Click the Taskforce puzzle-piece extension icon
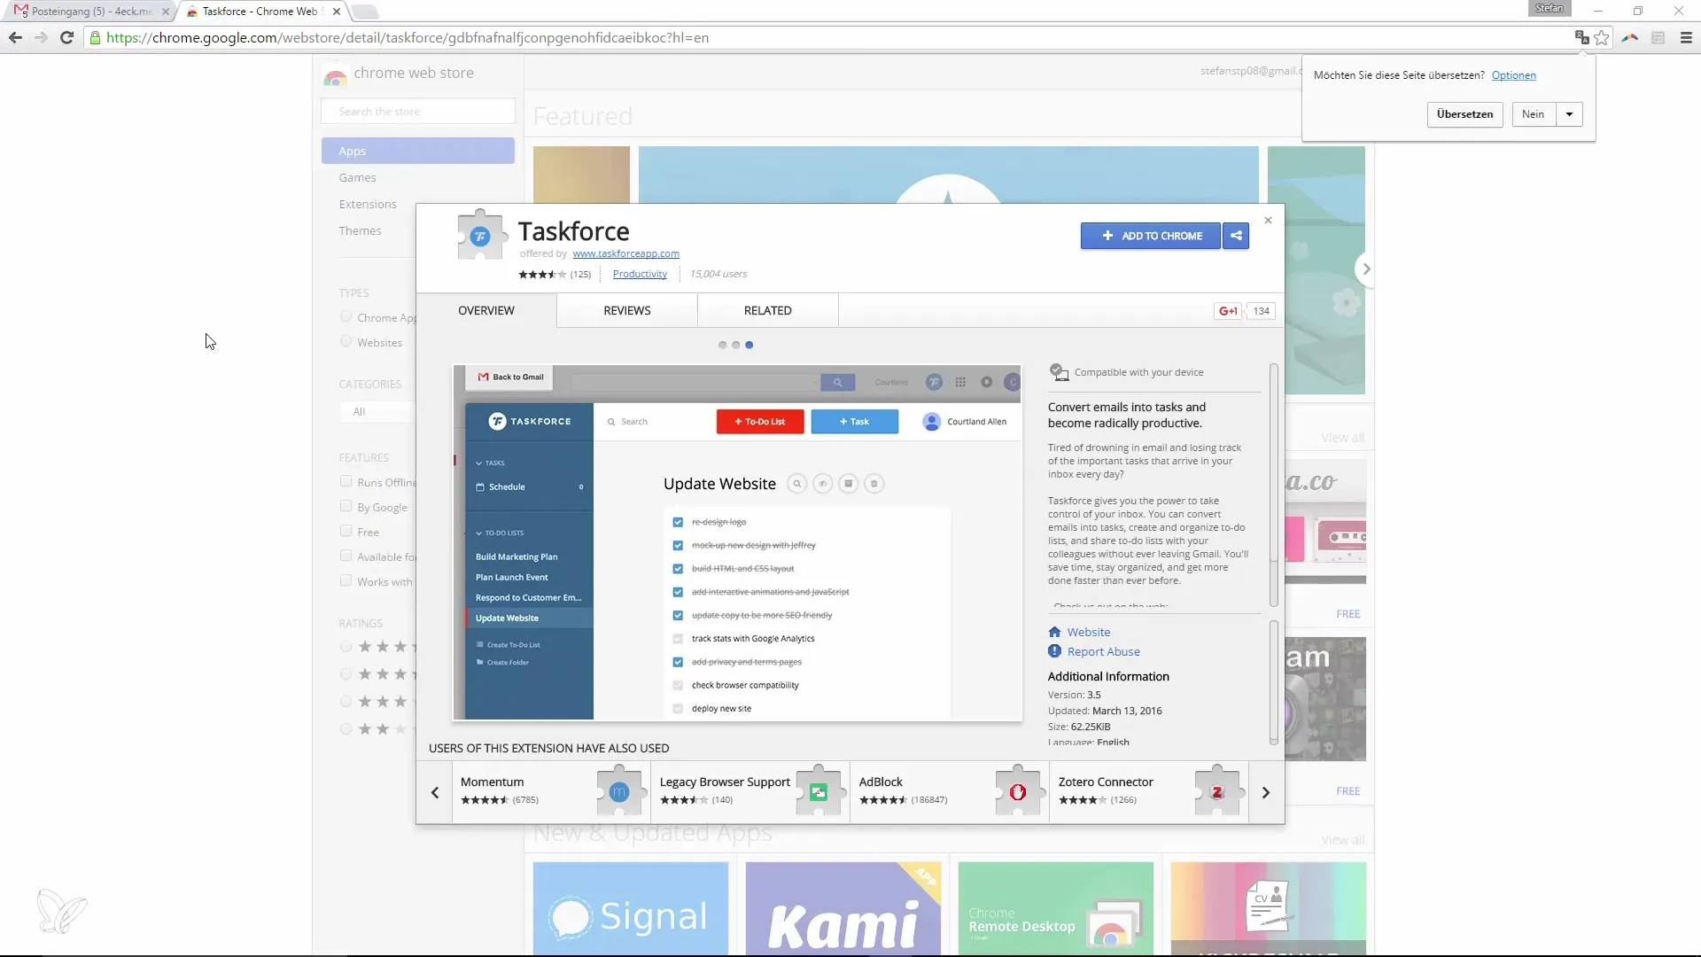Screen dimensions: 1701x957 coord(480,235)
